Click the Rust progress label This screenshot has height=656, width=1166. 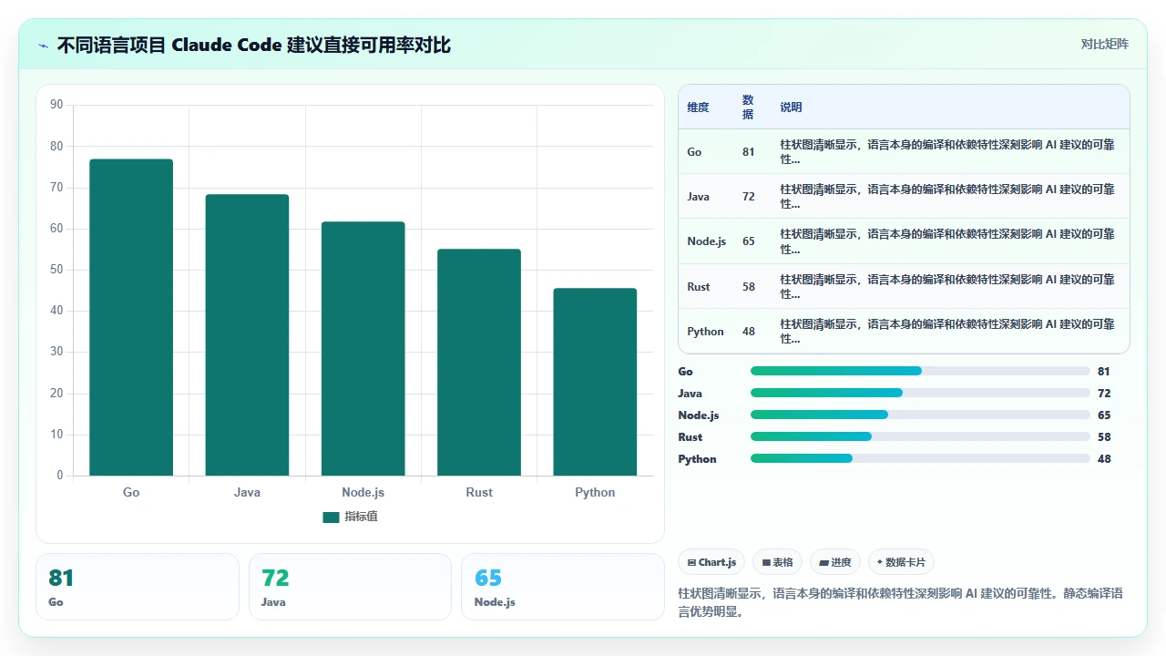pyautogui.click(x=690, y=437)
